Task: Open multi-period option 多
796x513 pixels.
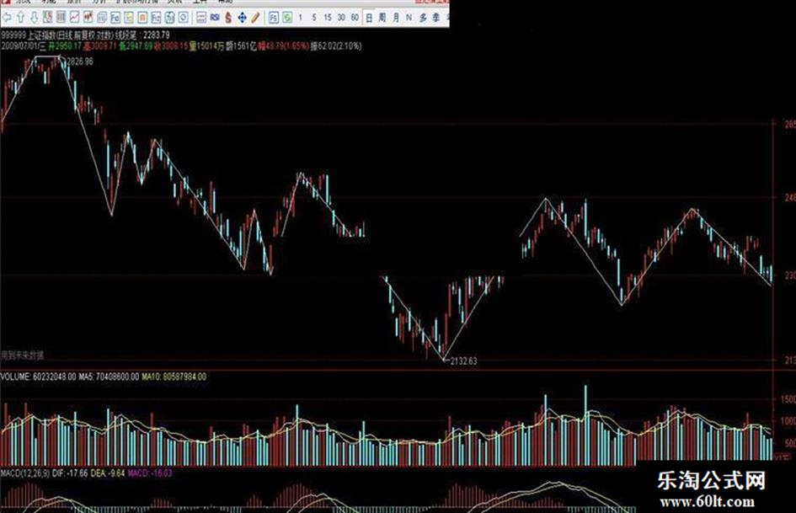Action: [x=422, y=18]
